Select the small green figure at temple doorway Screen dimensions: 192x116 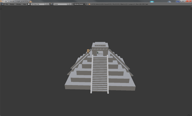pos(98,53)
